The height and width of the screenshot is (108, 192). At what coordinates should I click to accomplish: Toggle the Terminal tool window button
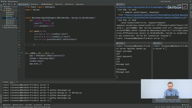tap(47, 105)
